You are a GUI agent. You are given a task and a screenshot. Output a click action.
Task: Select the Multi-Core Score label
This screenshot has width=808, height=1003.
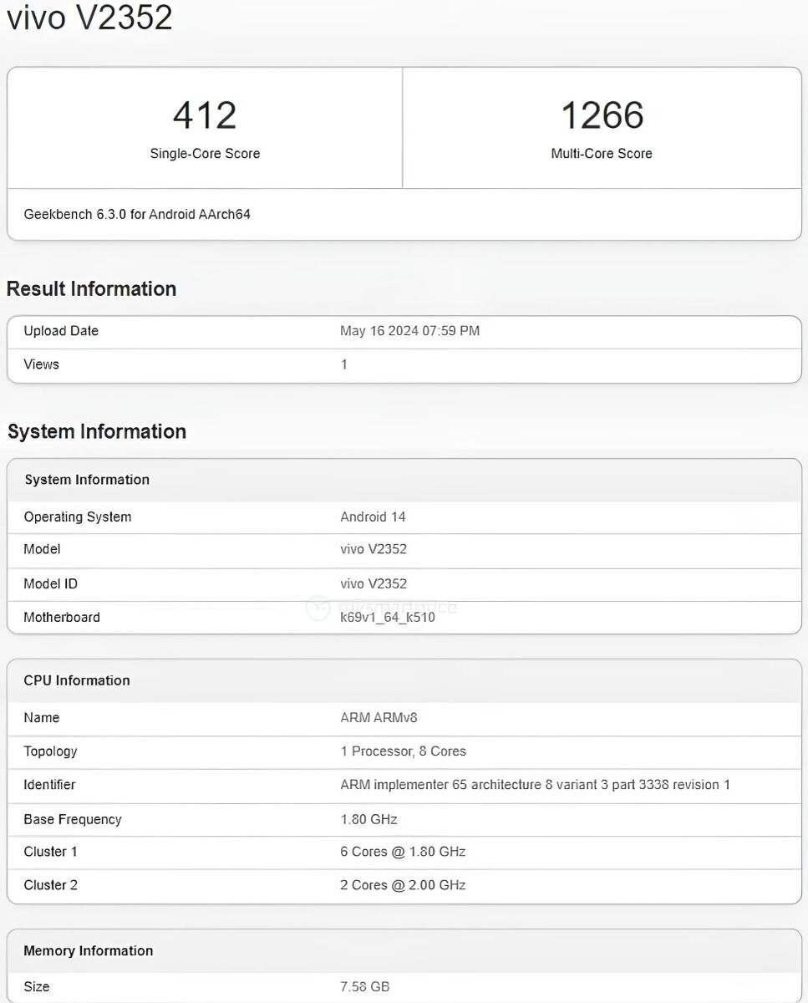[x=602, y=154]
